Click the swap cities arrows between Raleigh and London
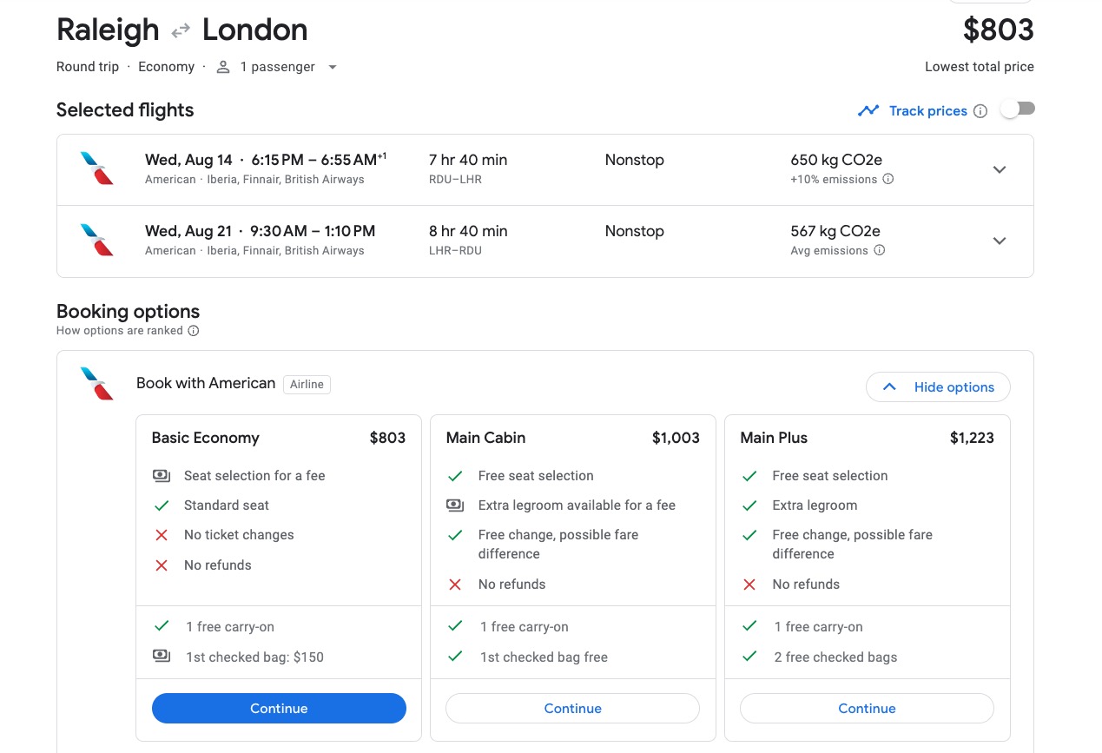The image size is (1102, 753). pos(181,29)
